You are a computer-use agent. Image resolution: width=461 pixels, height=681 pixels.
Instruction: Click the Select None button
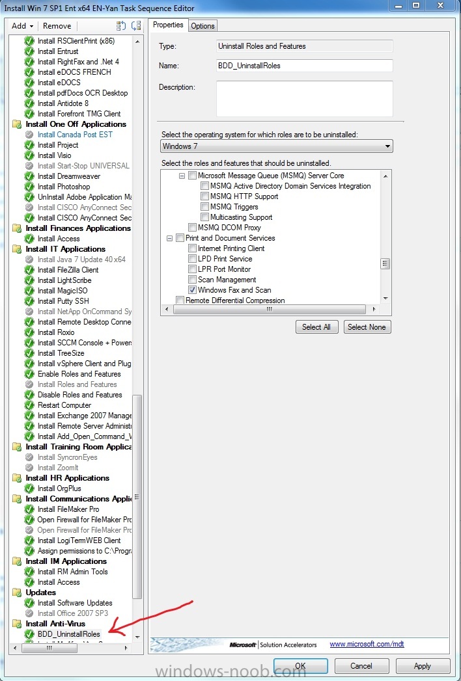click(367, 327)
